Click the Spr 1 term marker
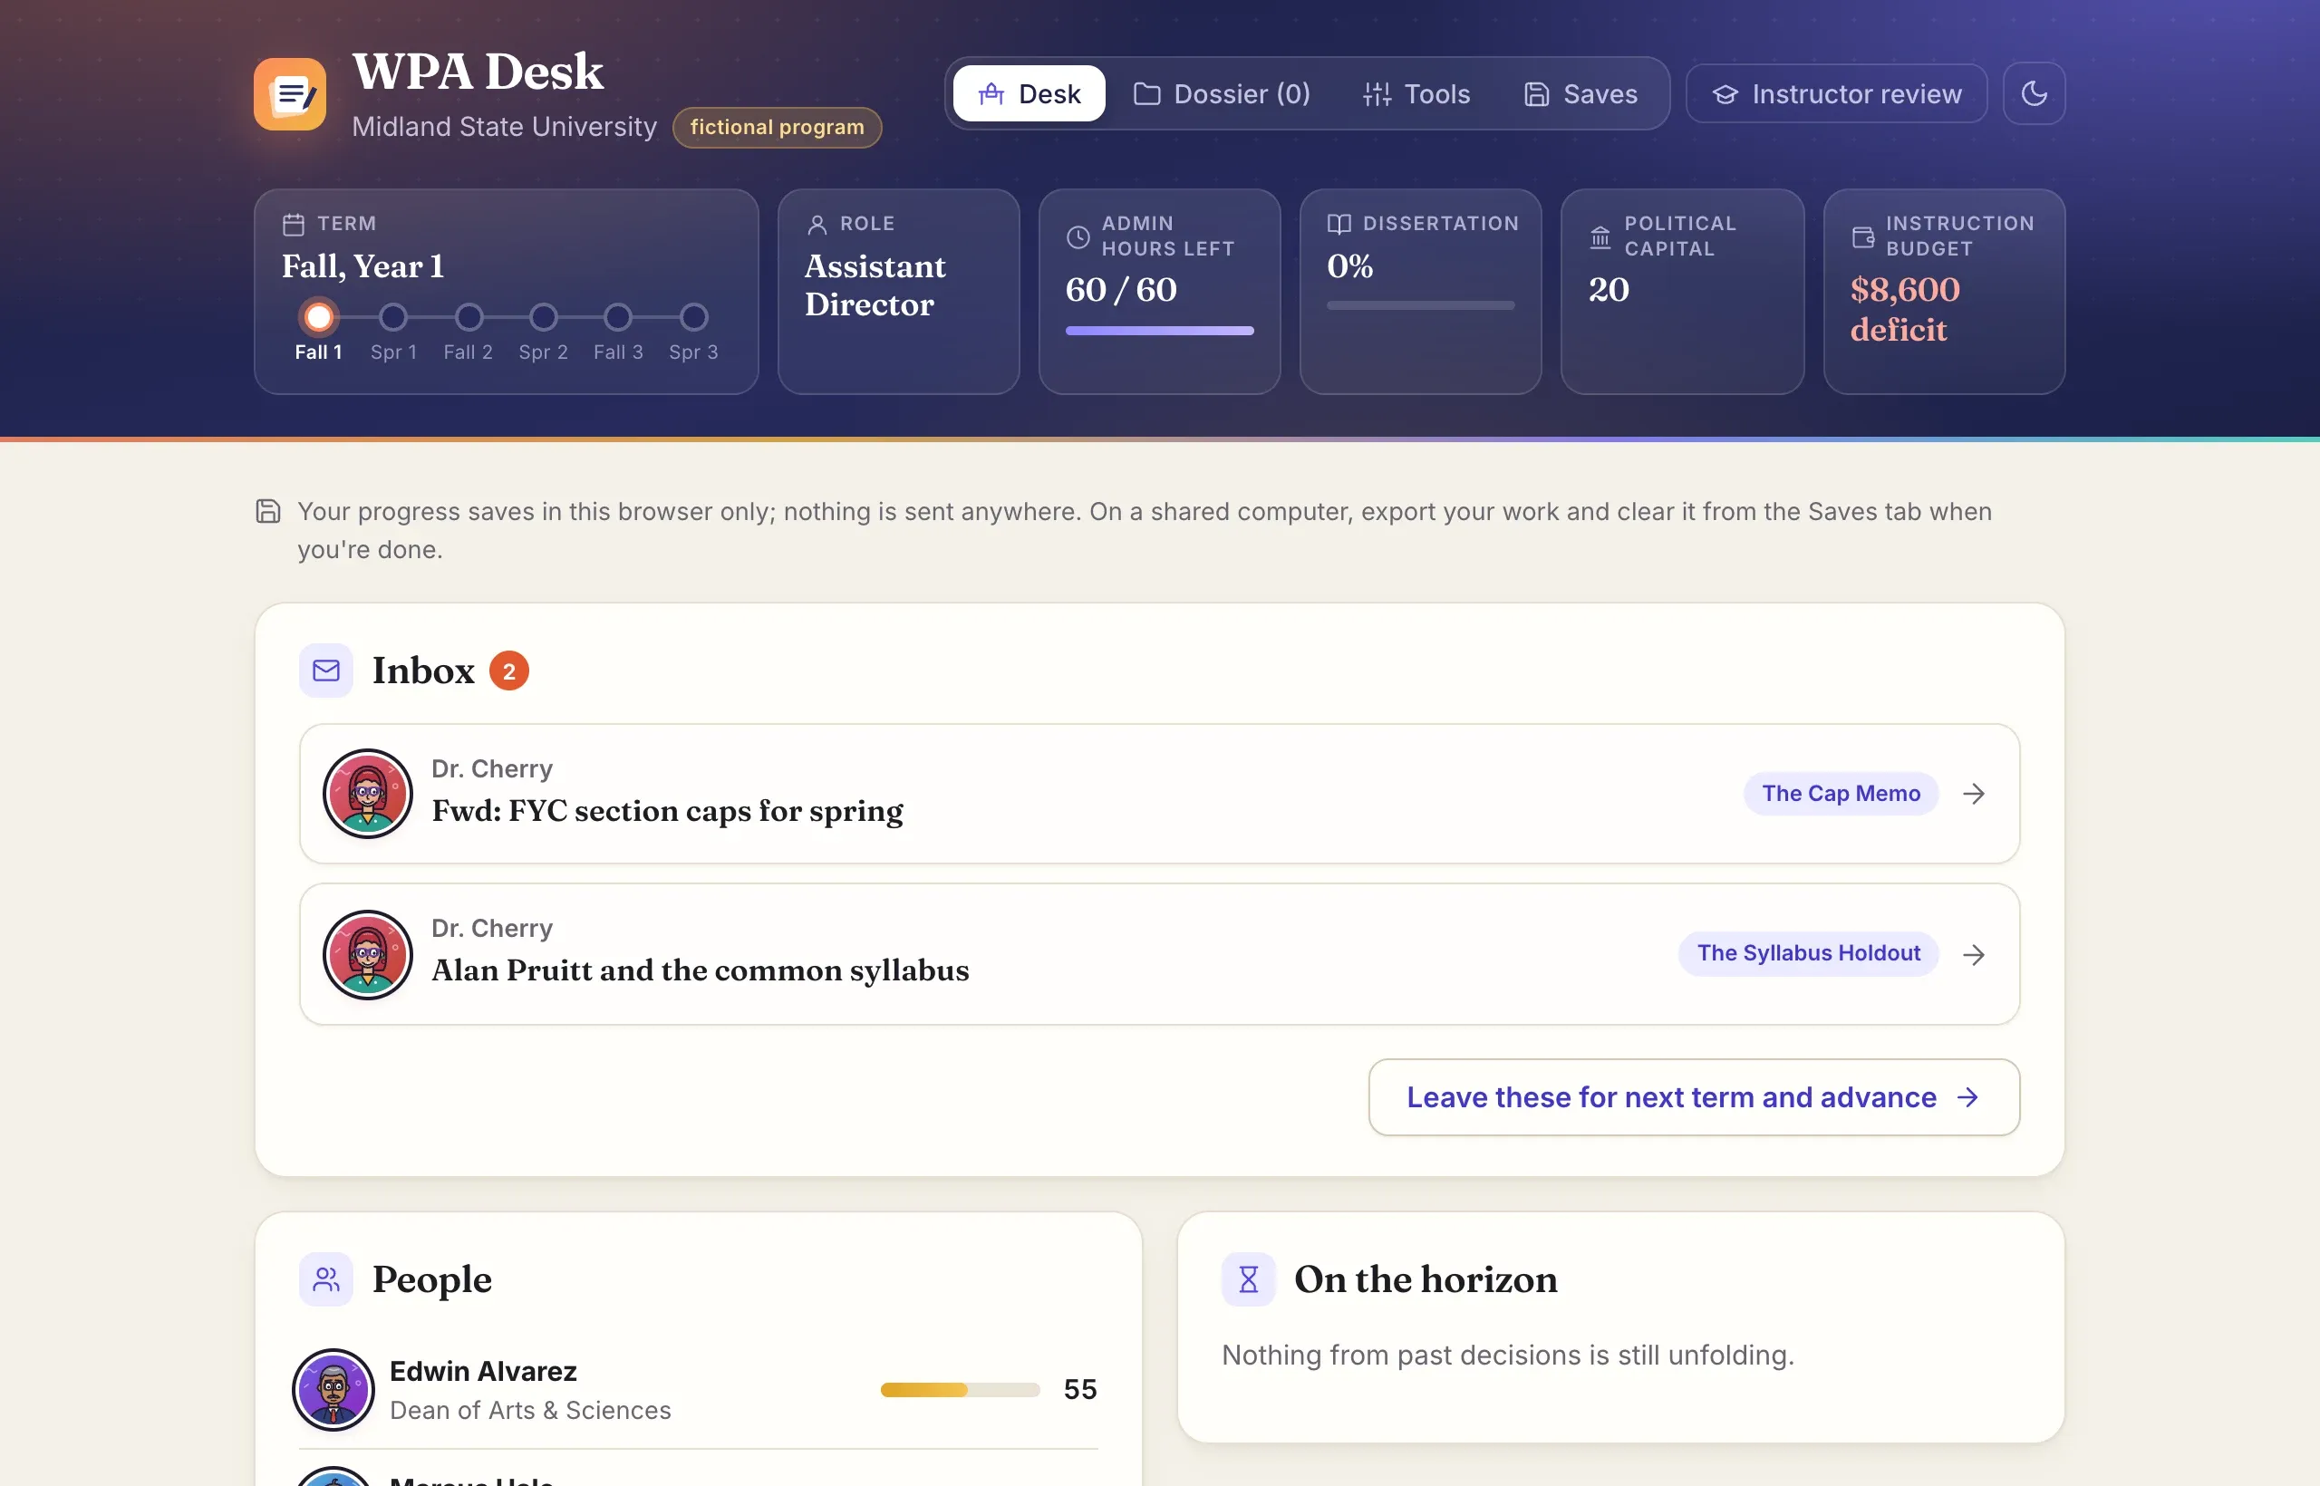 click(x=393, y=317)
